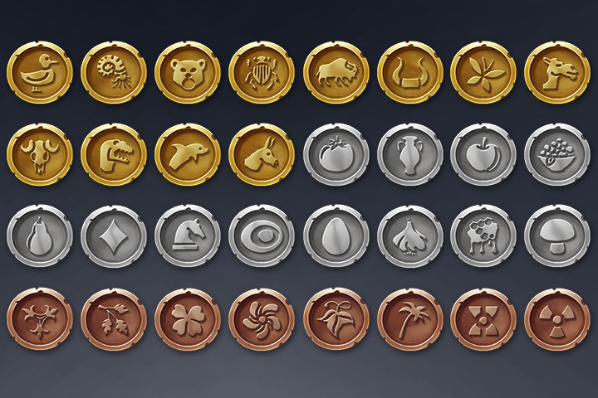Choose the bronze palm tree coin
The height and width of the screenshot is (398, 598).
[x=410, y=318]
